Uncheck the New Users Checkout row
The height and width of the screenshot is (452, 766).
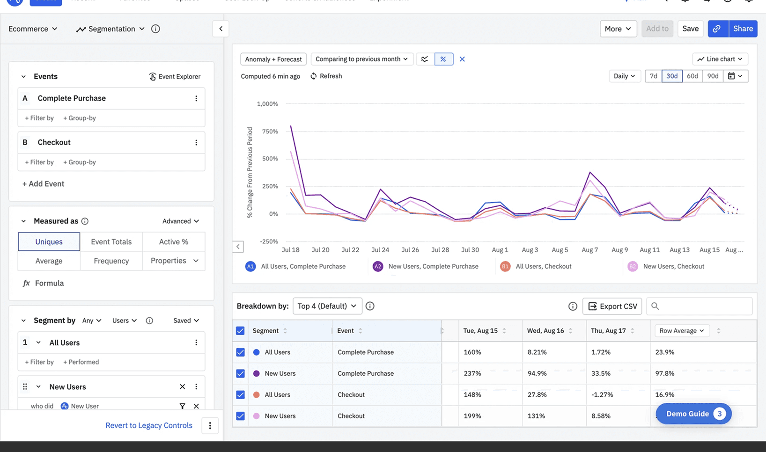(240, 416)
